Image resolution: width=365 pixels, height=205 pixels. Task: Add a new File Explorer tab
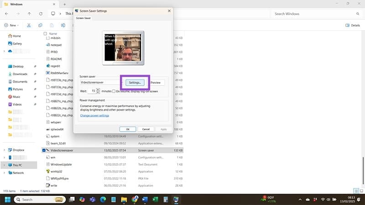[64, 4]
